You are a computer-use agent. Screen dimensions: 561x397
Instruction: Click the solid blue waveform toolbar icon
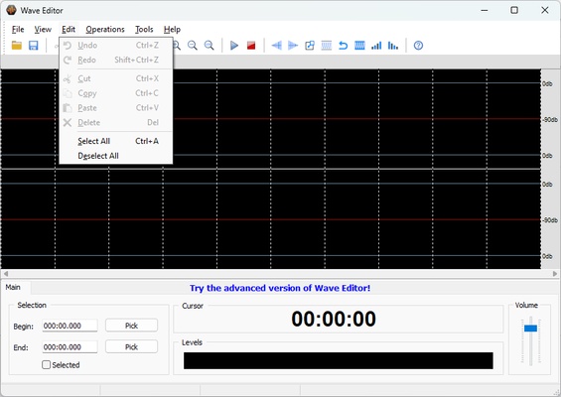pos(359,46)
